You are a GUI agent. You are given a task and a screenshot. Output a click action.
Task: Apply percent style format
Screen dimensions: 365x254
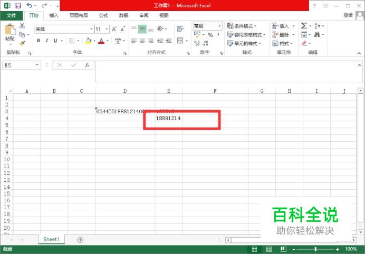(x=210, y=35)
